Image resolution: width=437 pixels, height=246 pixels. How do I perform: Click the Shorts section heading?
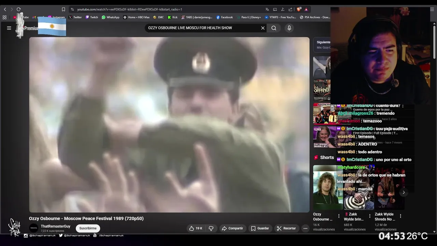tap(327, 158)
